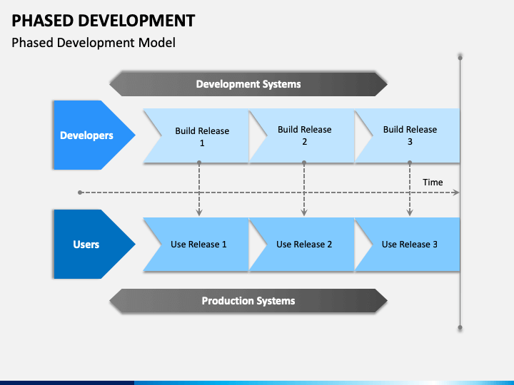The image size is (514, 385).
Task: Select the Developers pentagon shape
Action: click(x=94, y=135)
